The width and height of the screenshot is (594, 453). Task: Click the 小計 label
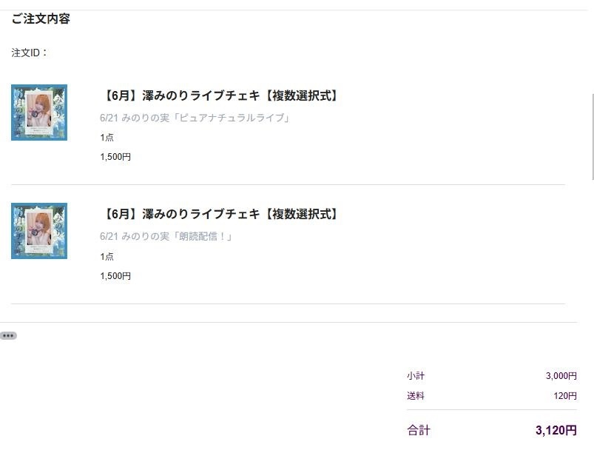(416, 376)
